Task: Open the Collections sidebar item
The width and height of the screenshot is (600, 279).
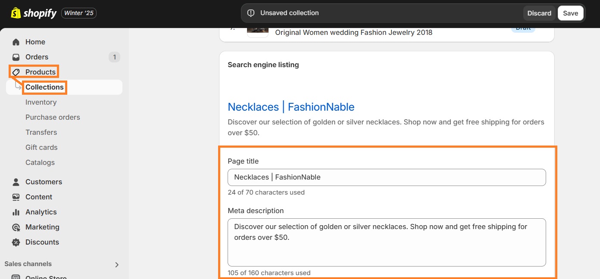Action: tap(44, 87)
